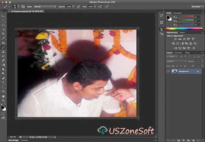Toggle the brush panel icon in options bar
The height and width of the screenshot is (142, 205).
23,7
